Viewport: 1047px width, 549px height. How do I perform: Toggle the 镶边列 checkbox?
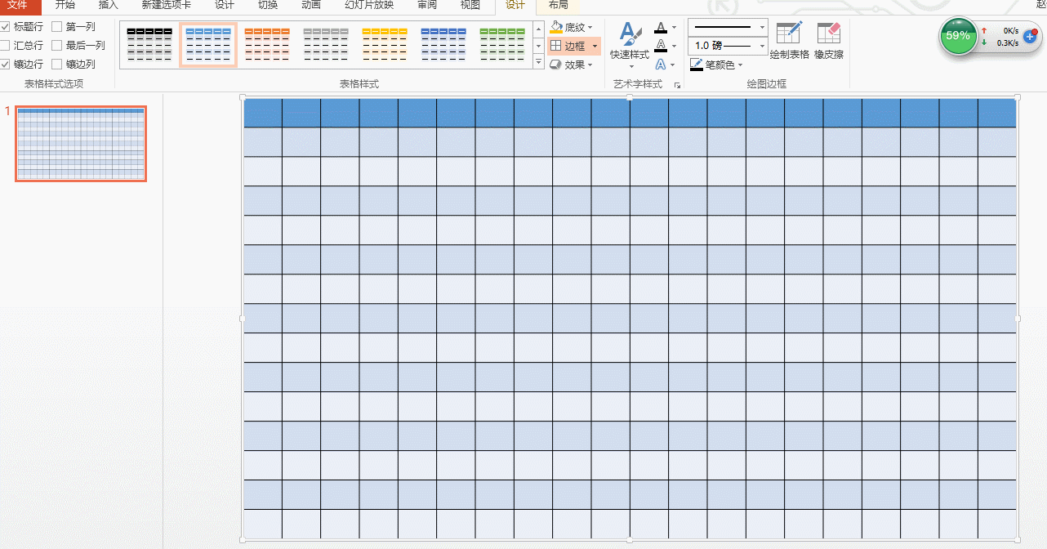click(57, 65)
